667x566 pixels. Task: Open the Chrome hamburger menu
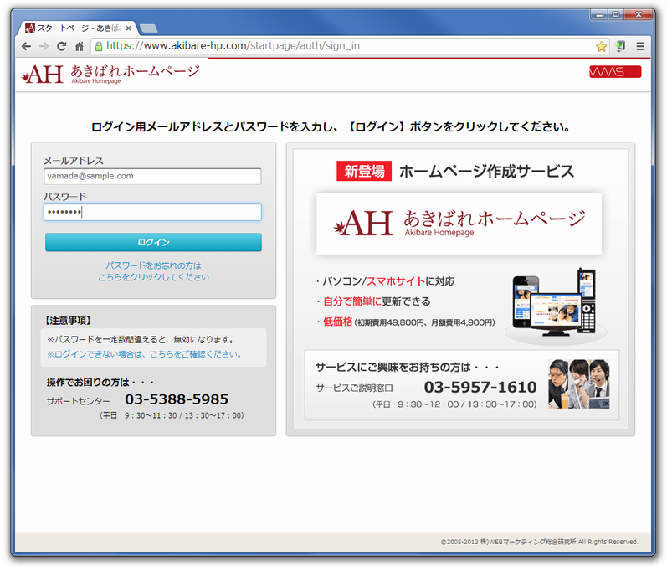640,46
